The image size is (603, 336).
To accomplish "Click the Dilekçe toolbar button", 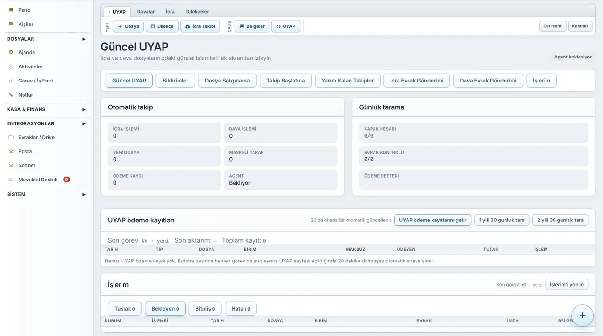I will (162, 26).
